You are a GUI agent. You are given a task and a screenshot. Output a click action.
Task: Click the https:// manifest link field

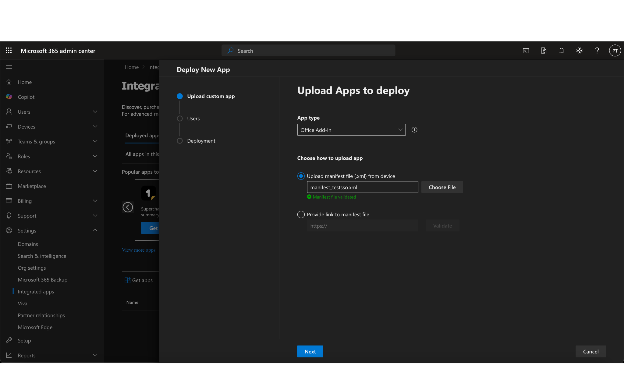coord(363,226)
